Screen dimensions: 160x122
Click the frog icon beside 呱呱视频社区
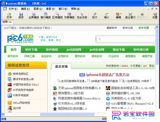click(x=10, y=74)
